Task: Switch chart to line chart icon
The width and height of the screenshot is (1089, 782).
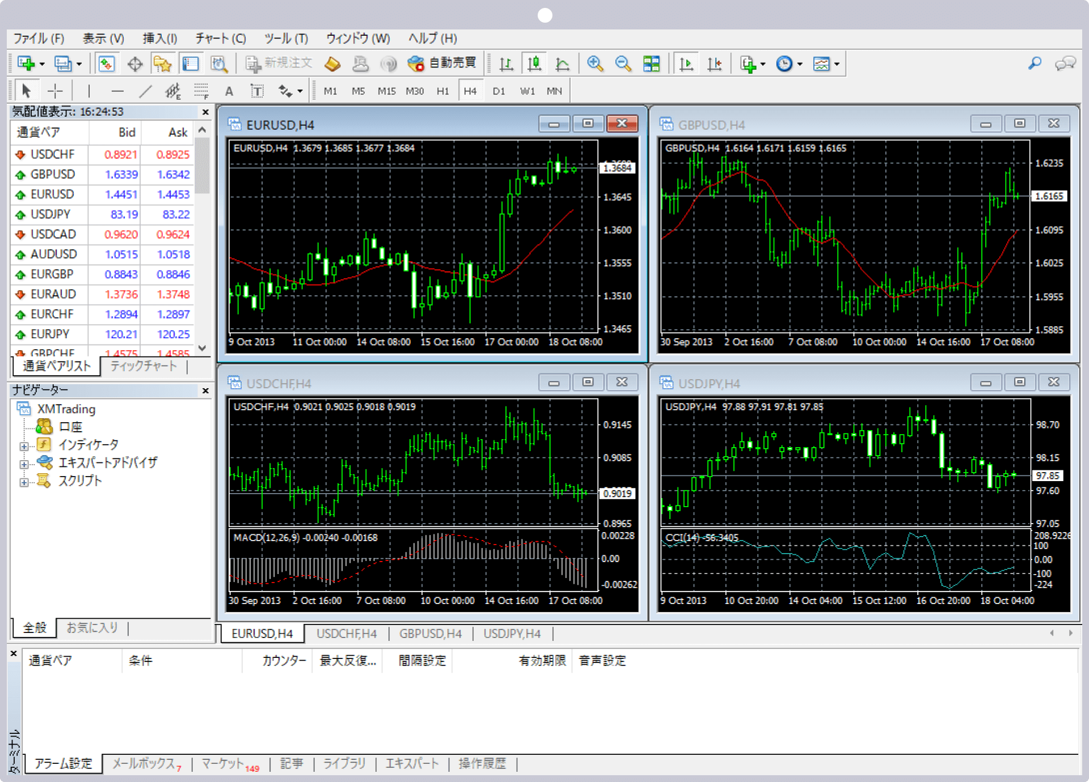Action: pos(562,63)
